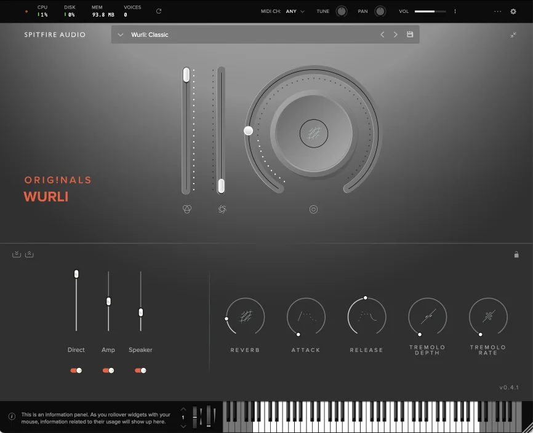Click the ATTACK knob
533x433 pixels.
[306, 317]
